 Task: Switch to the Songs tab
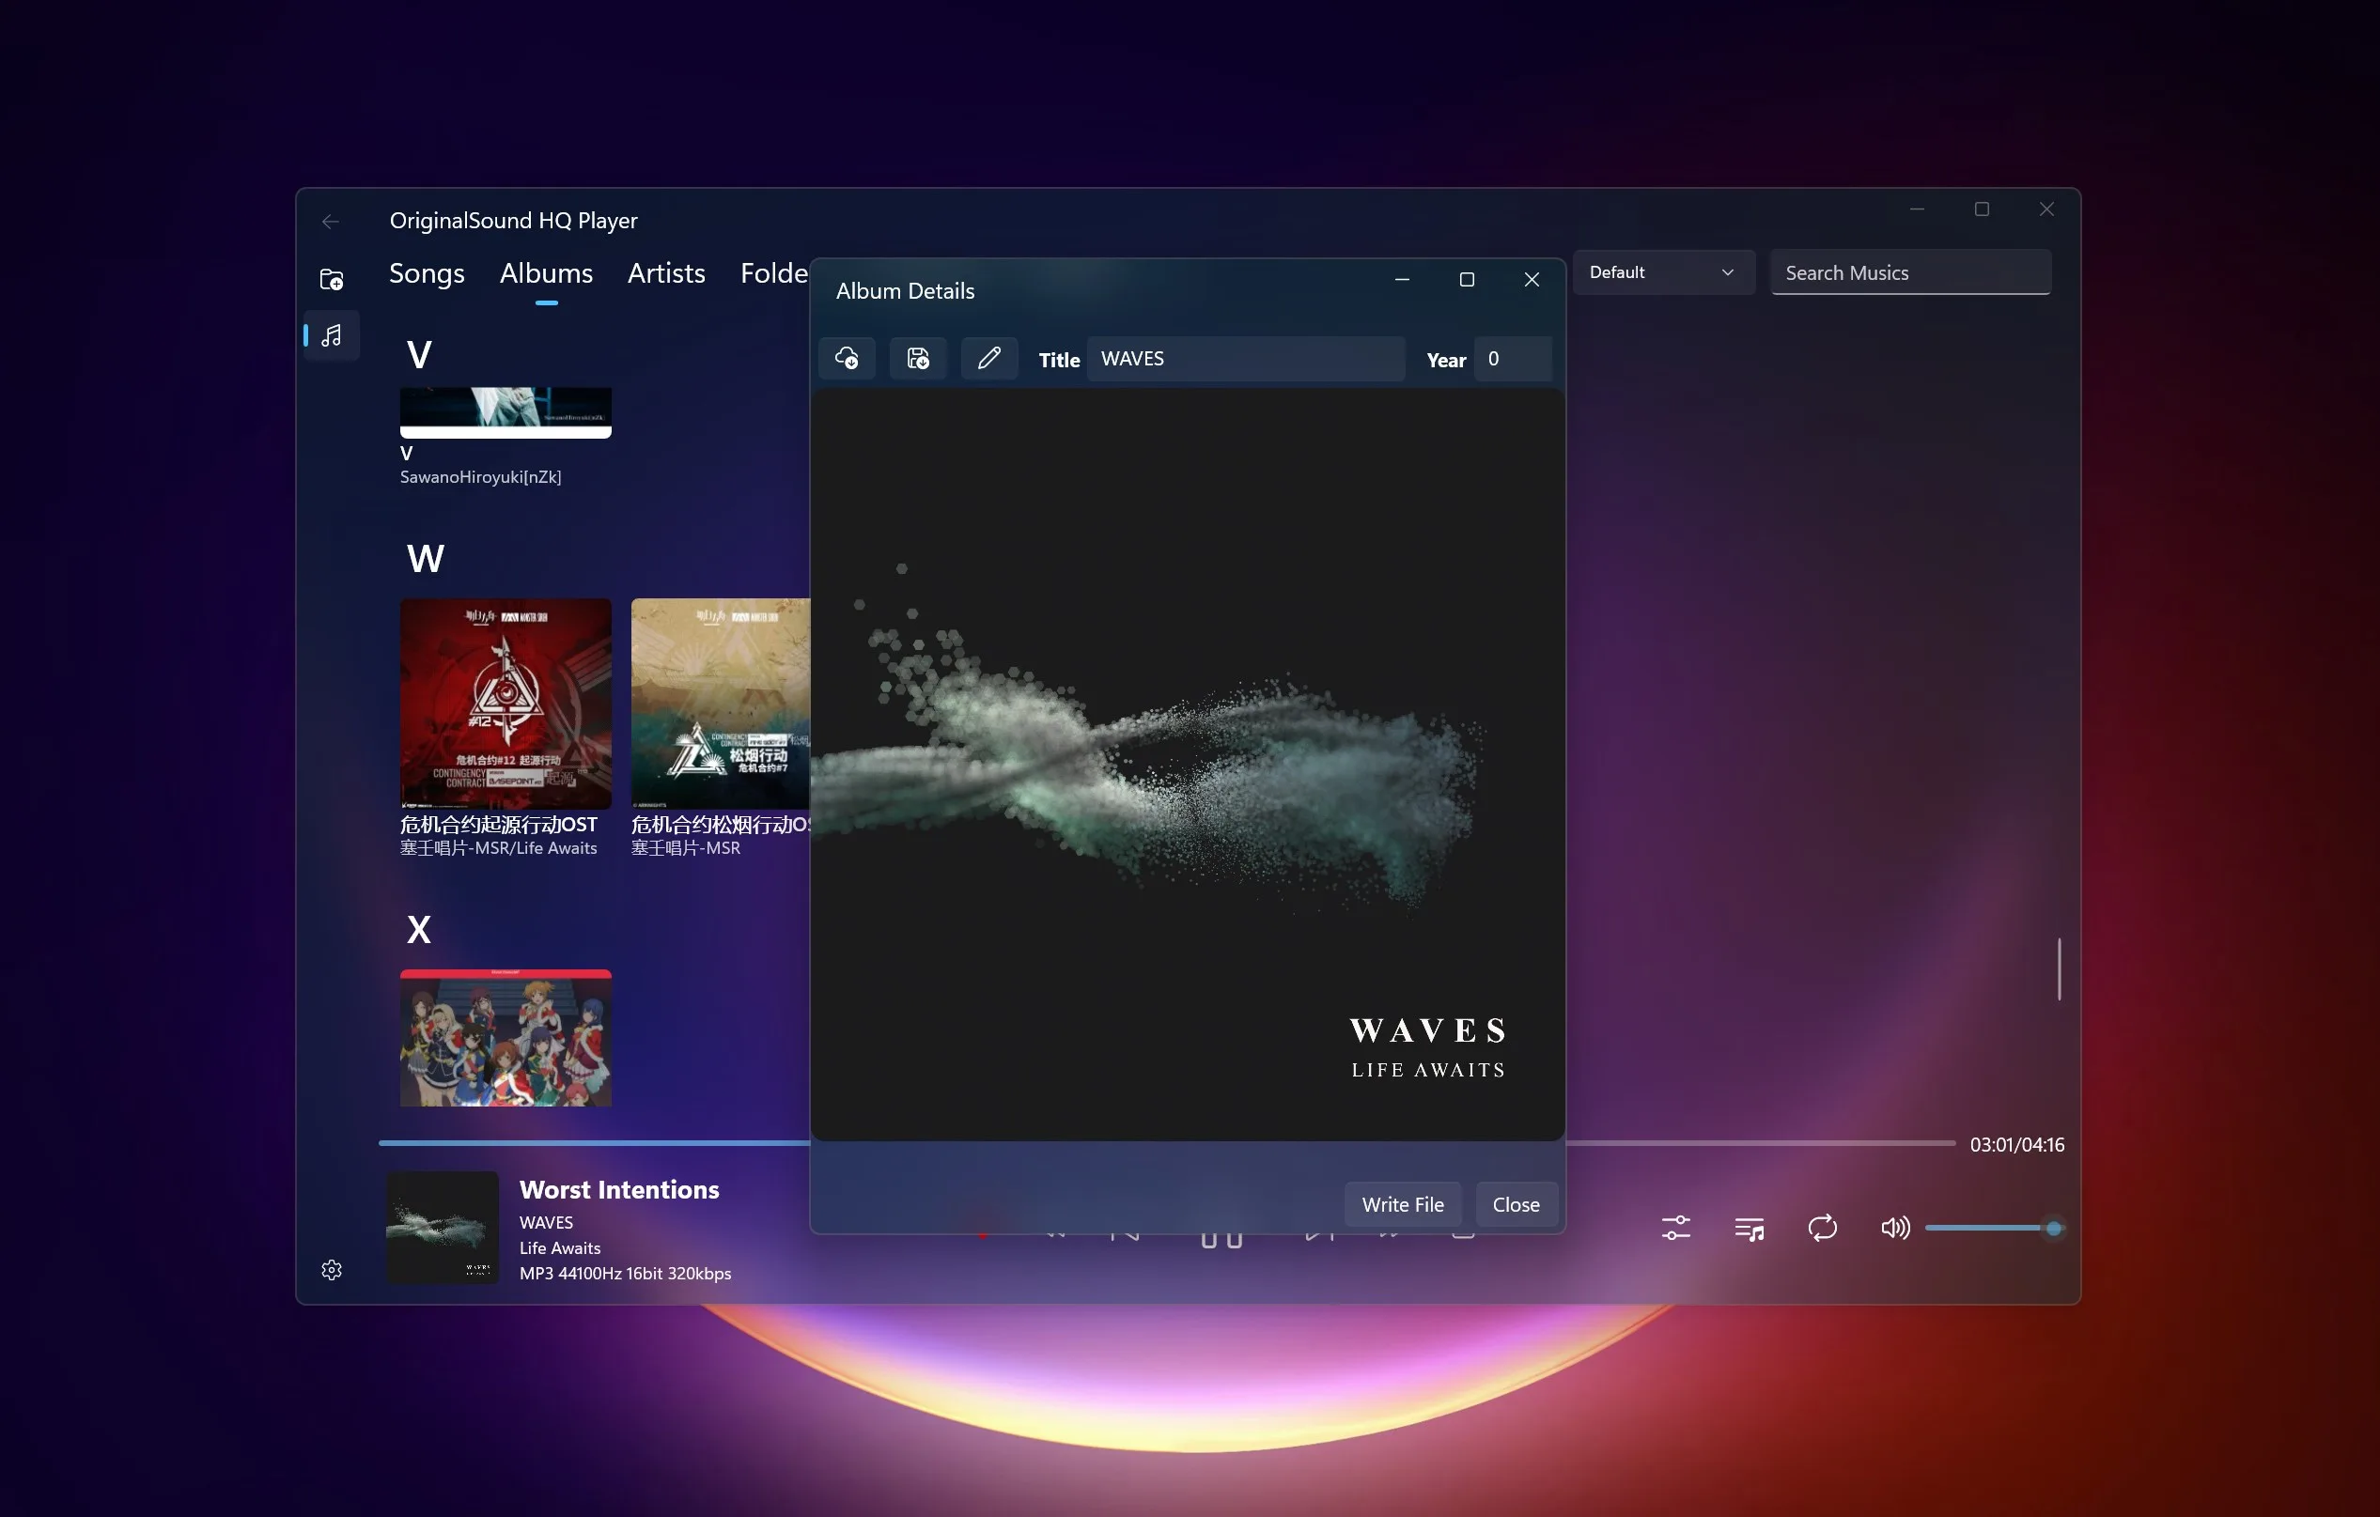[x=427, y=272]
